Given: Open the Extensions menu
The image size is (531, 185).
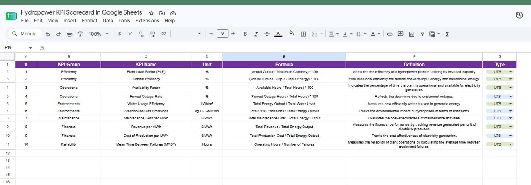Looking at the screenshot, I should [x=147, y=21].
